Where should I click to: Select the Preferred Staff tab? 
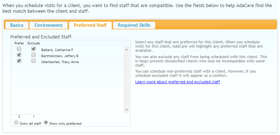click(x=90, y=25)
